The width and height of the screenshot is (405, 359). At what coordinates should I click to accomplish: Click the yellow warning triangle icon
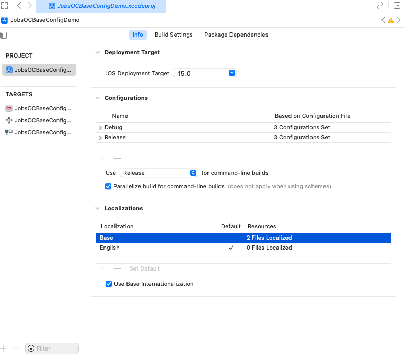coord(391,20)
